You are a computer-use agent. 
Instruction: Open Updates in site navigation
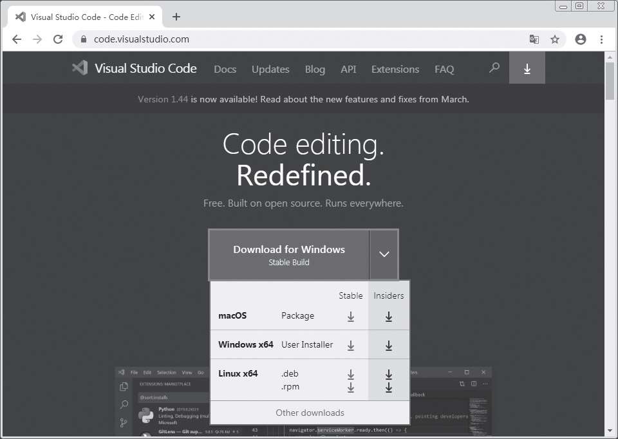pos(270,70)
